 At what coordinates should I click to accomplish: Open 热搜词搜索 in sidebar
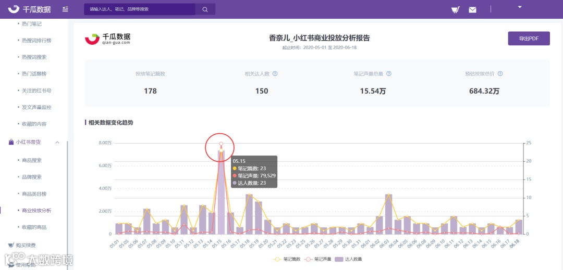[x=34, y=57]
